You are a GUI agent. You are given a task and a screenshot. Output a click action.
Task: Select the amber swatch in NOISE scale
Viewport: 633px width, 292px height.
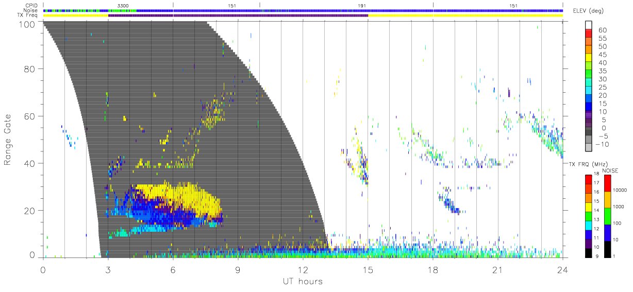pos(608,199)
